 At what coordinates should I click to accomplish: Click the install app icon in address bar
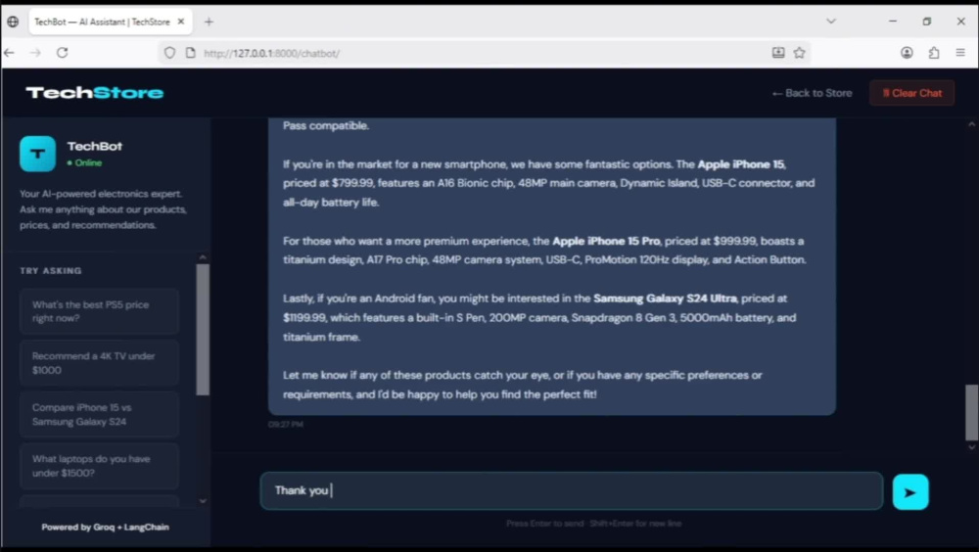click(x=778, y=53)
